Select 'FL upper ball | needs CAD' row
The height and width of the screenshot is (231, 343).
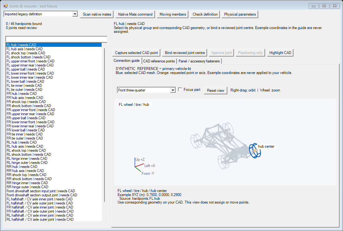point(54,69)
